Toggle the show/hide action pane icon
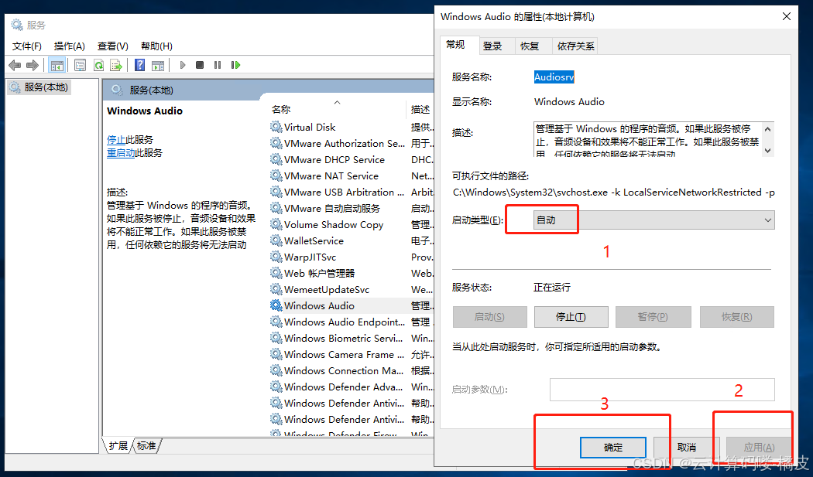813x477 pixels. pyautogui.click(x=158, y=65)
